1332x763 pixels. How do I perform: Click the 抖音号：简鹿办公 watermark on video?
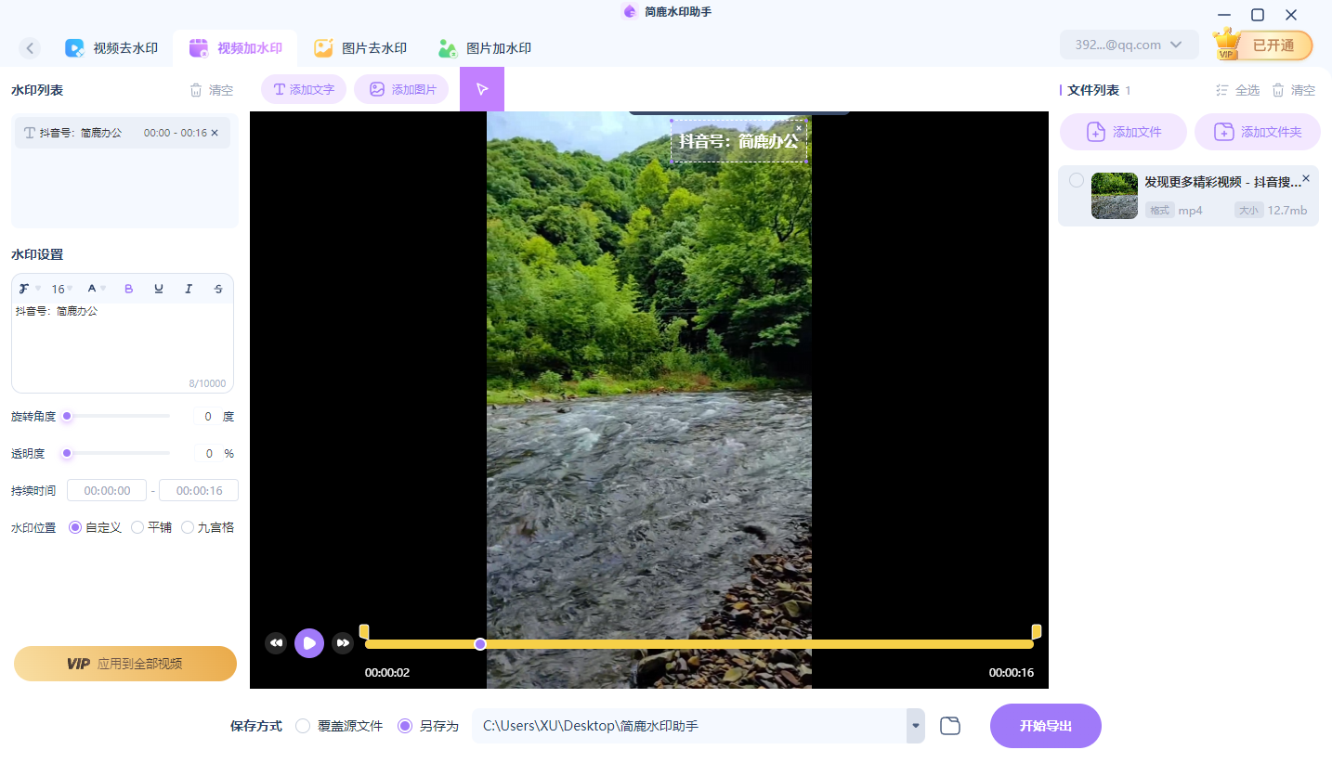pos(738,141)
